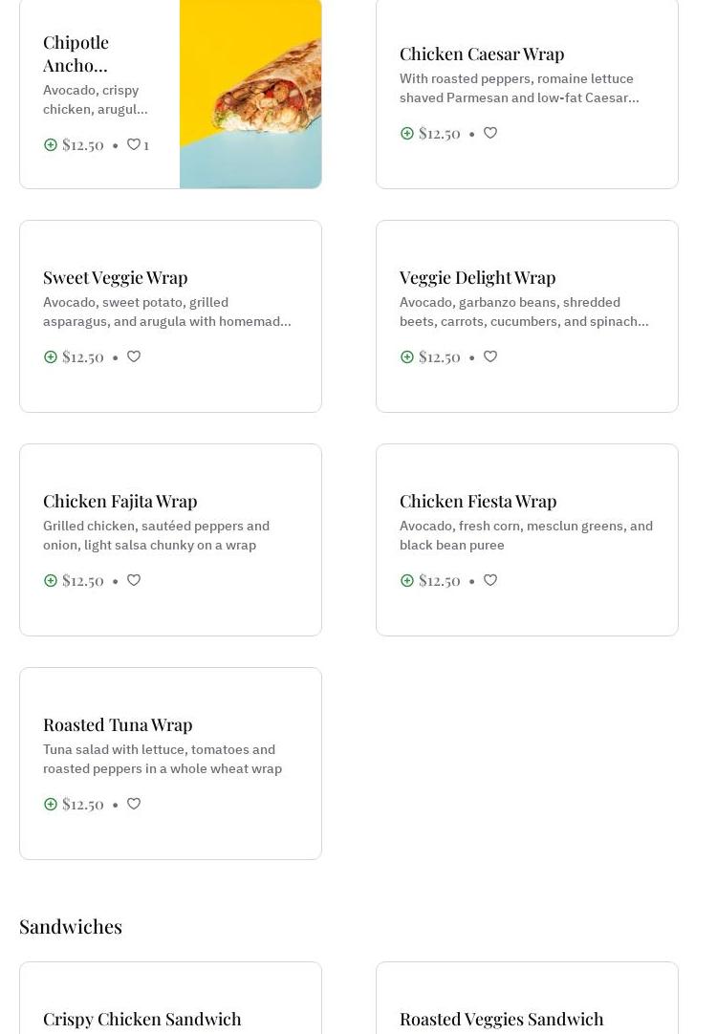Add Roasted Tuna Wrap to order
The width and height of the screenshot is (717, 1034).
(51, 804)
